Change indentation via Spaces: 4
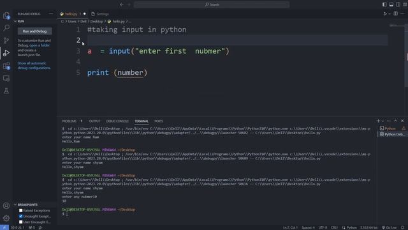 308,227
